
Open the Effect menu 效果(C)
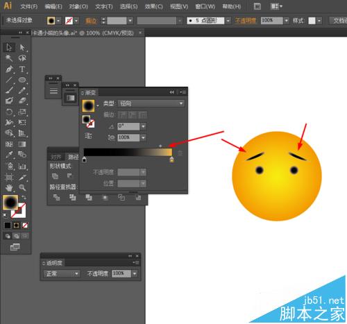(153, 6)
